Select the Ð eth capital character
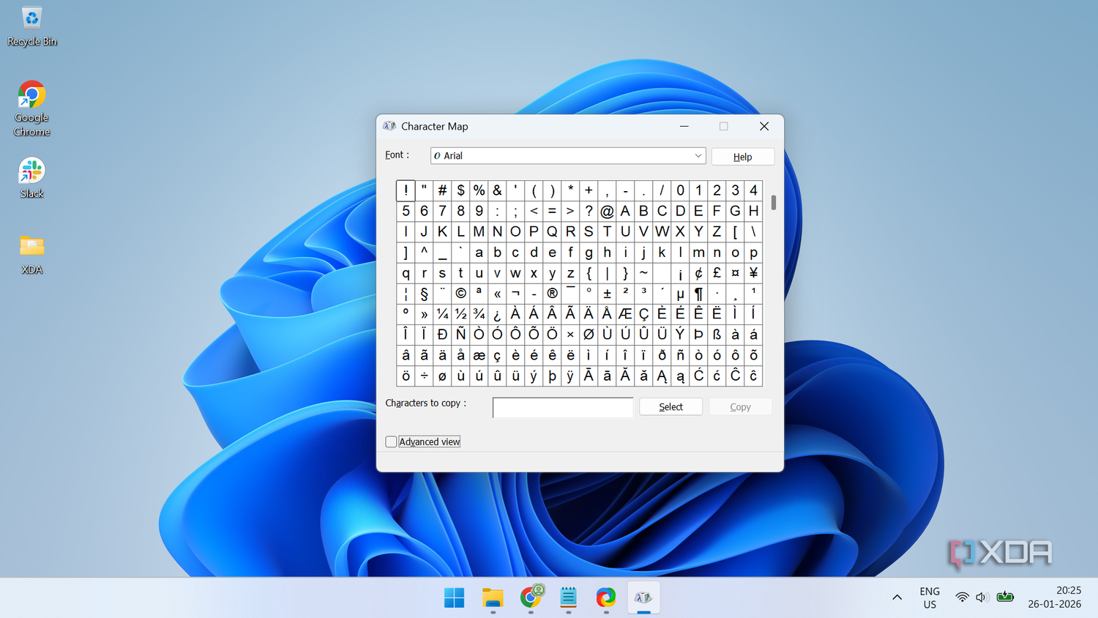1098x618 pixels. pos(442,335)
